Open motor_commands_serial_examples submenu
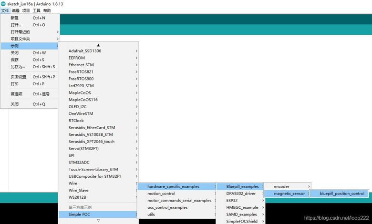Viewport: 372px width, 224px height. [x=177, y=201]
